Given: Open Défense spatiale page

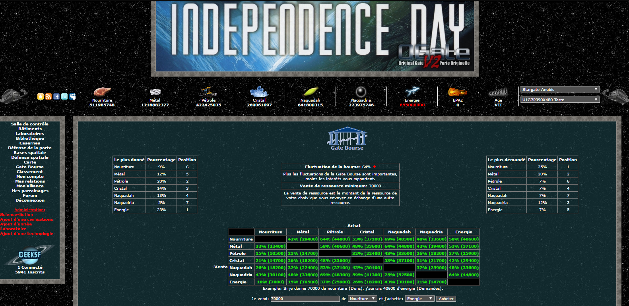Looking at the screenshot, I should 30,157.
